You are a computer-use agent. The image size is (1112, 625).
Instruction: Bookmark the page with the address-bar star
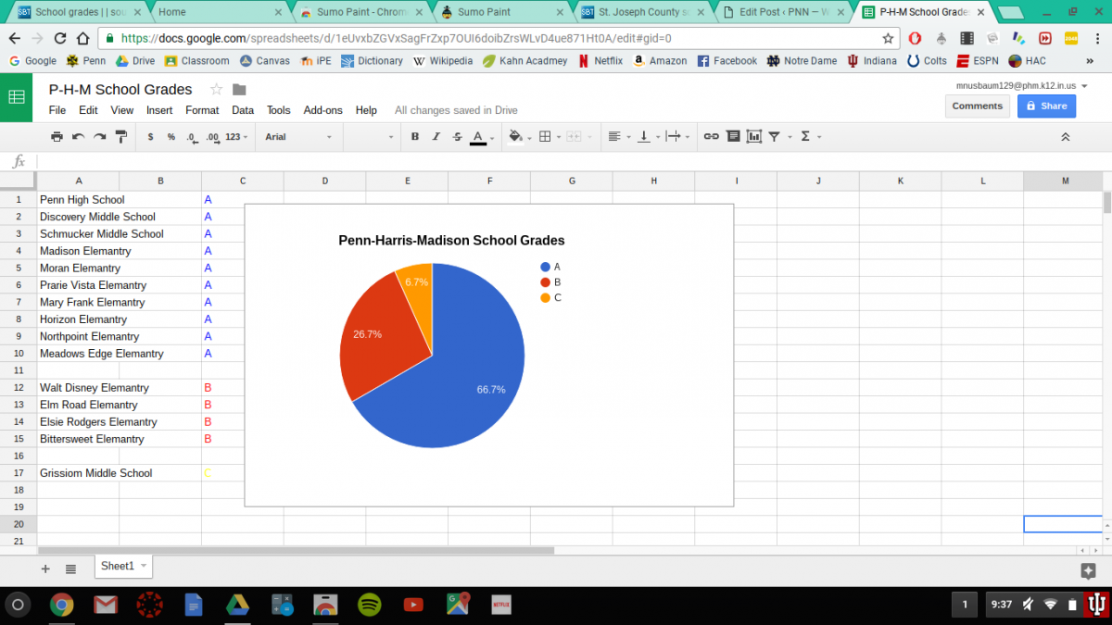[888, 38]
